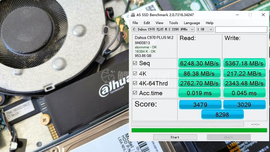Click the 953.86 GB capacity text
Image resolution: width=270 pixels, height=152 pixels.
coord(143,56)
